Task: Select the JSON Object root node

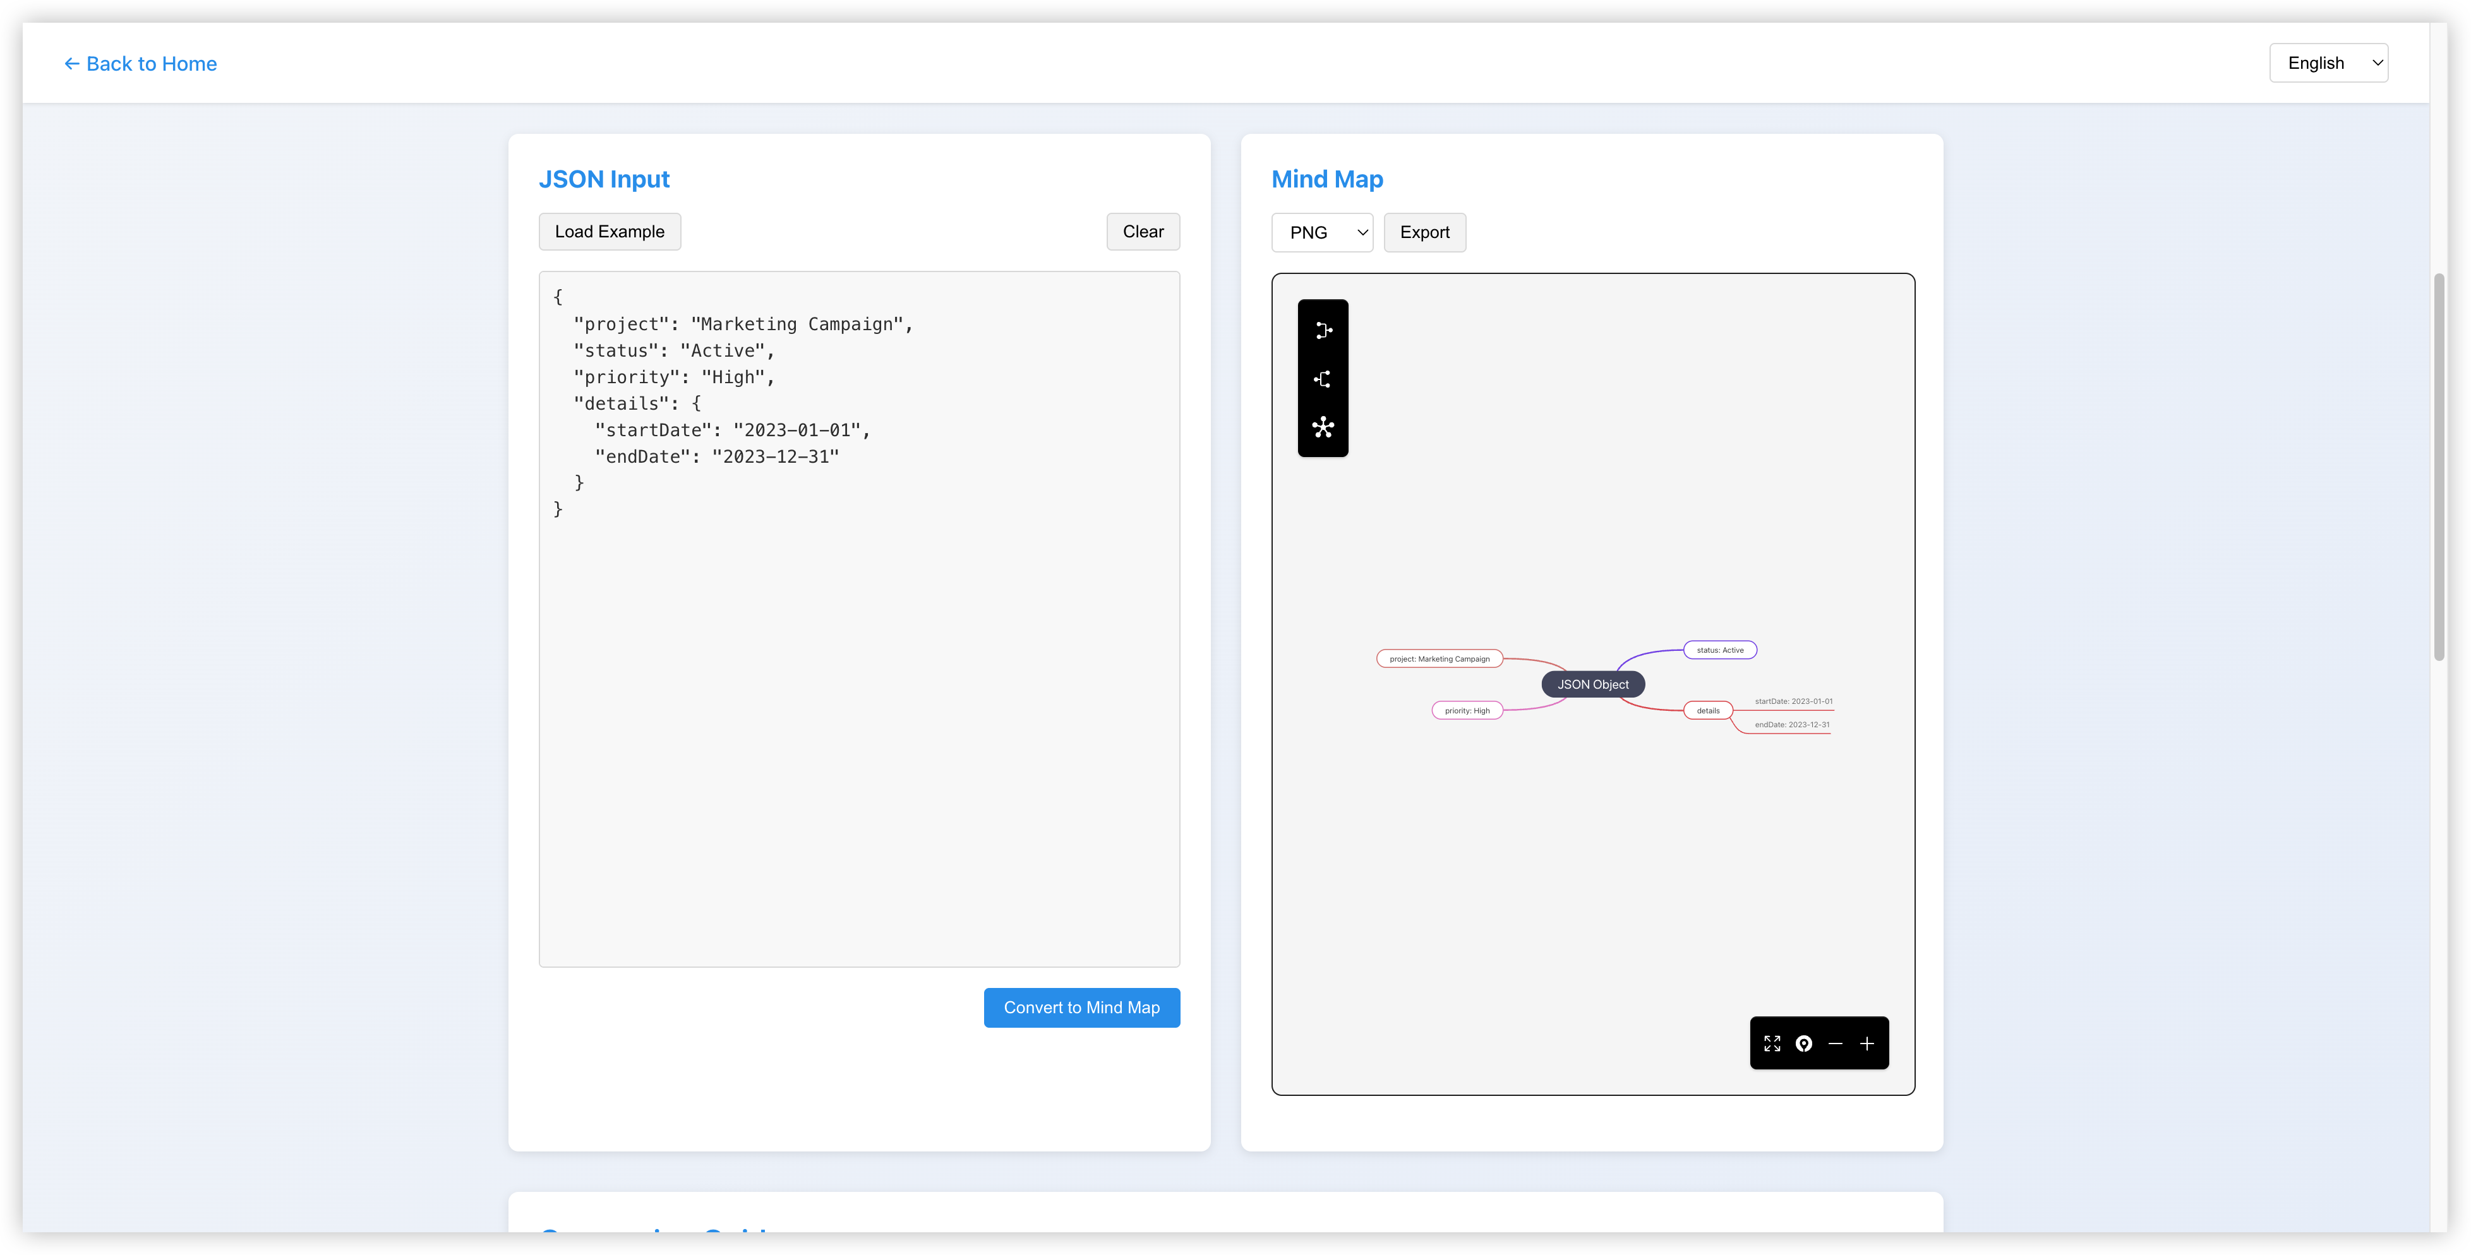Action: click(x=1592, y=684)
